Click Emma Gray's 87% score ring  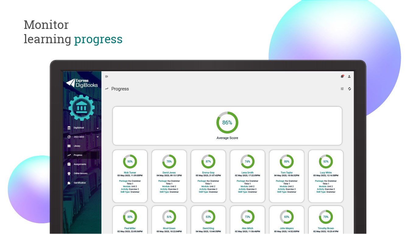pos(208,162)
